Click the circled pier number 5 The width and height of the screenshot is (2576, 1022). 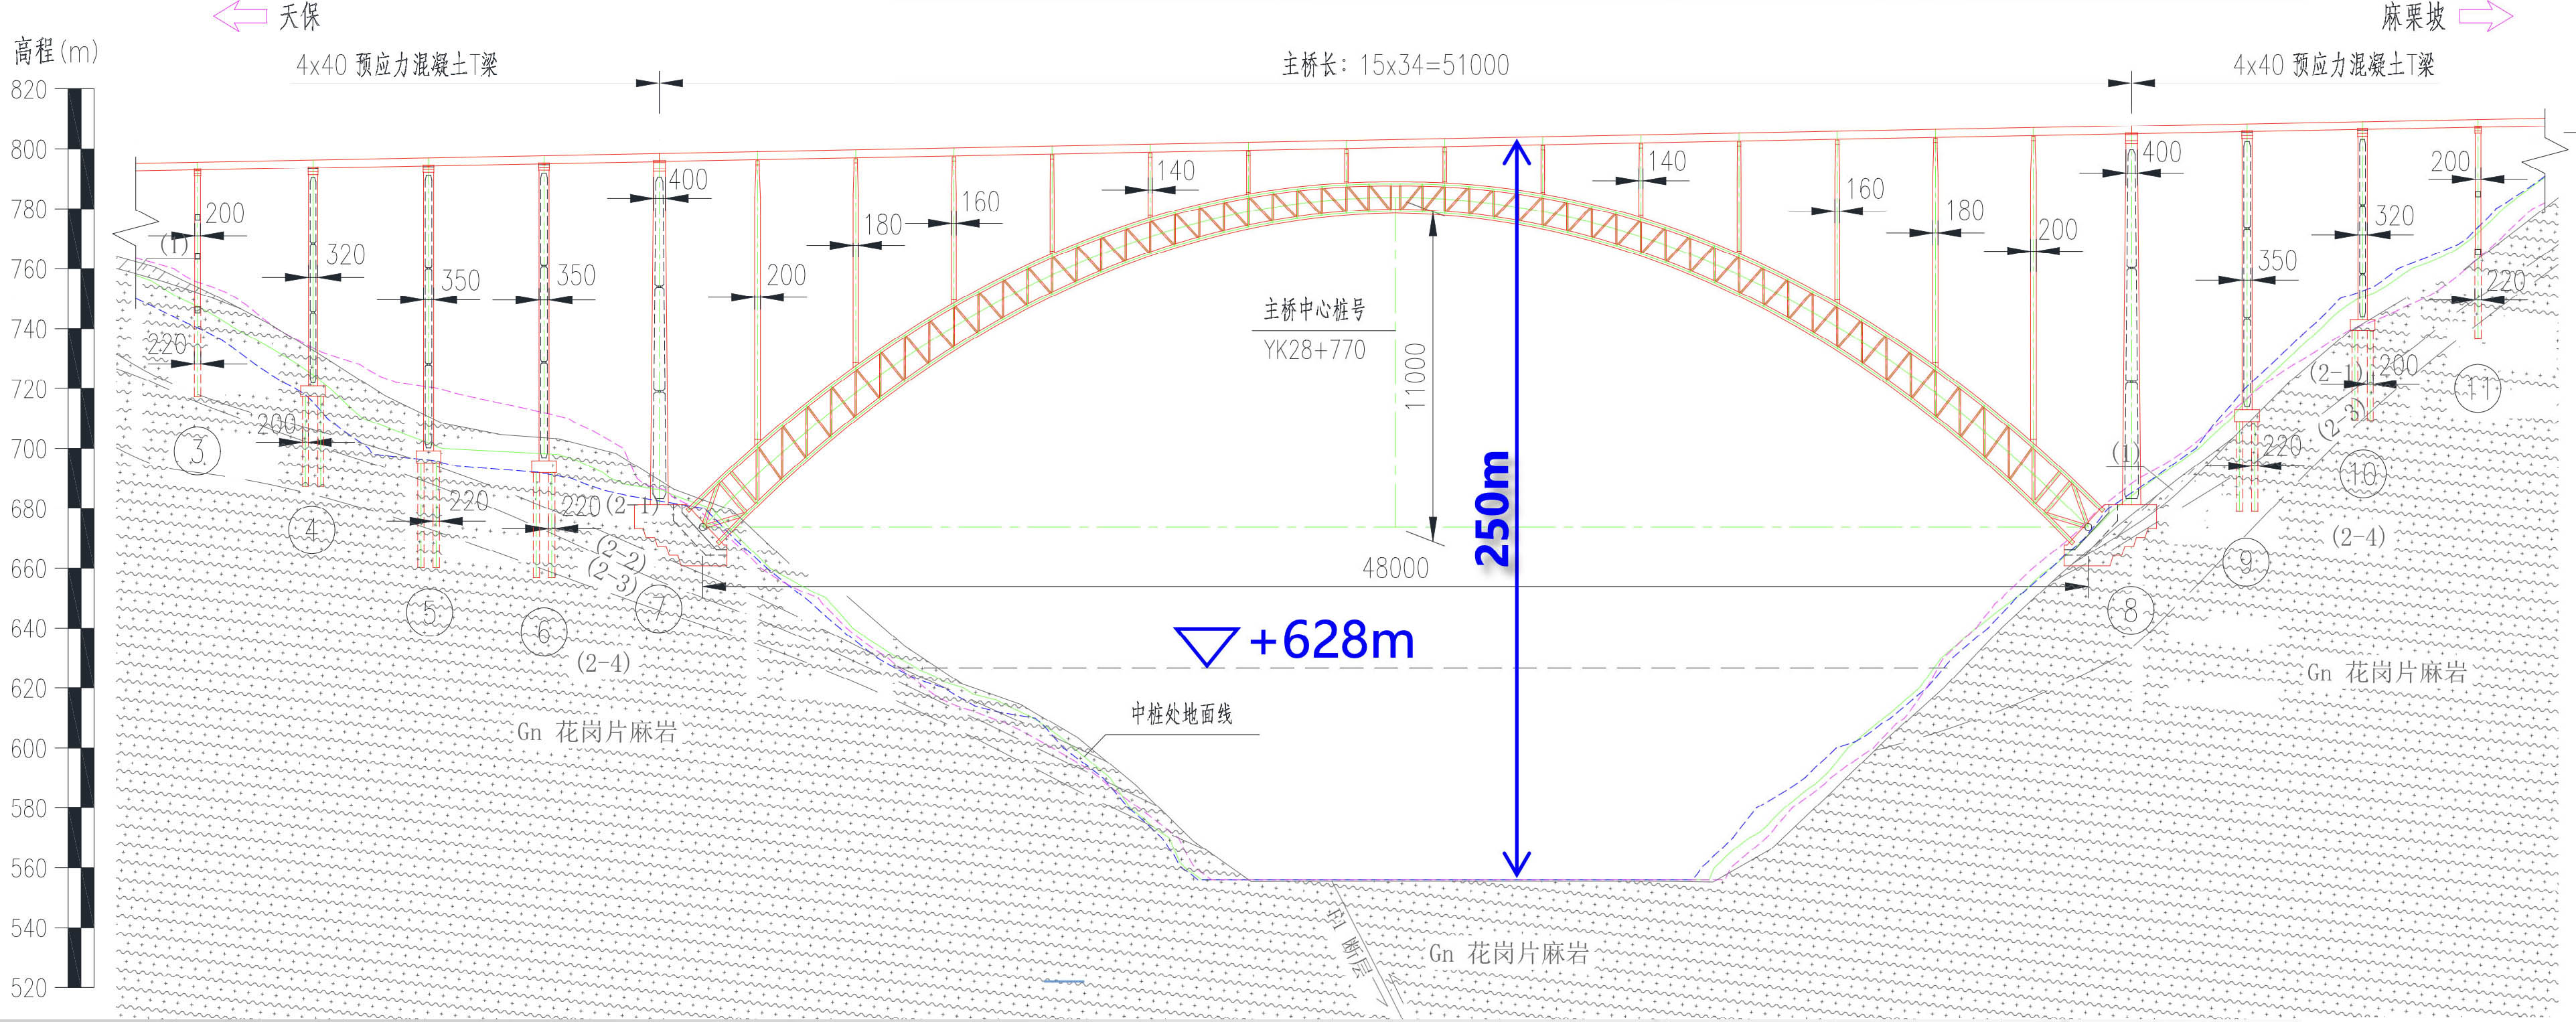tap(430, 612)
